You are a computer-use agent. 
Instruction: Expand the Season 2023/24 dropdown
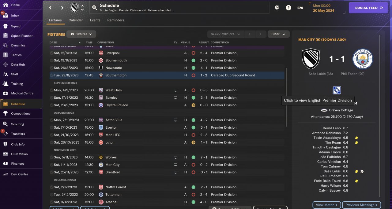pyautogui.click(x=225, y=34)
